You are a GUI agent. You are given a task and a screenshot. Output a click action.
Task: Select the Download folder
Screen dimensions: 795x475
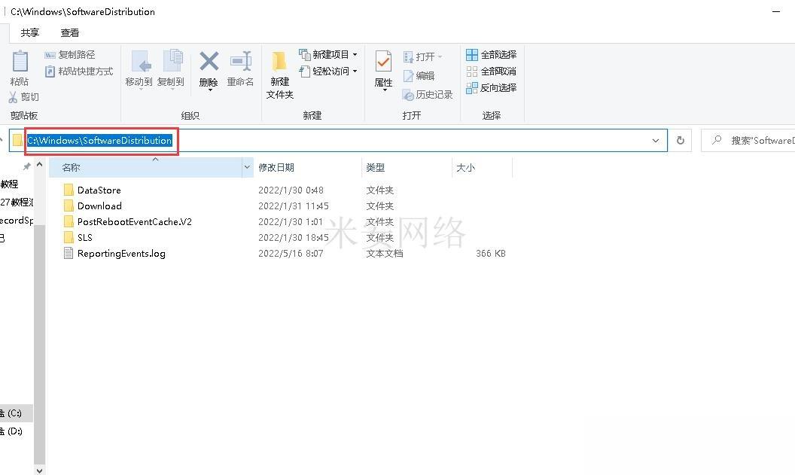(99, 206)
